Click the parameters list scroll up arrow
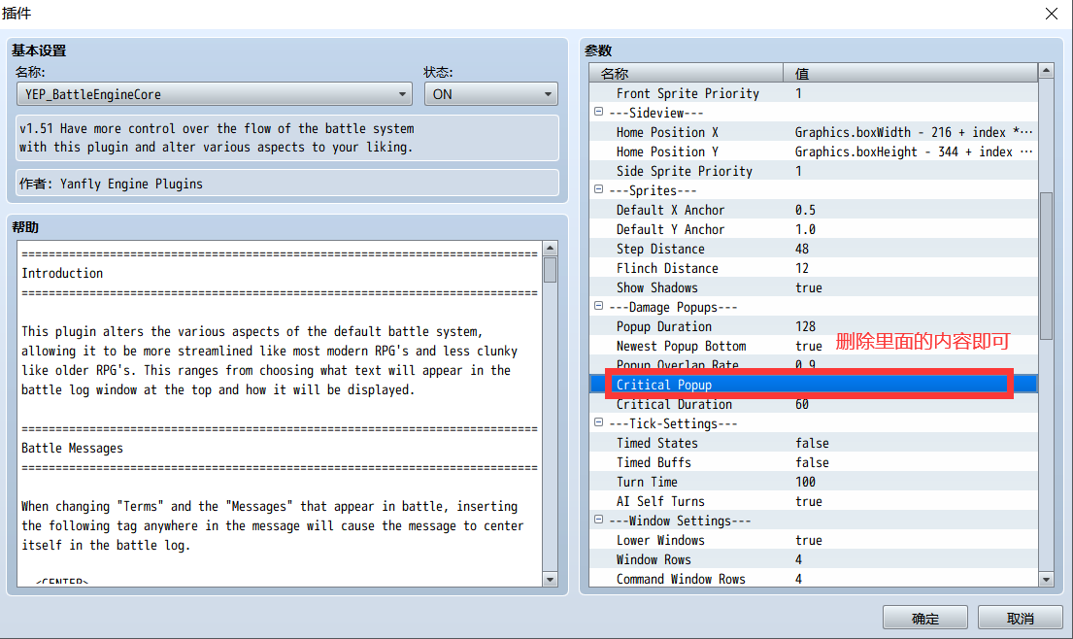 [1046, 71]
